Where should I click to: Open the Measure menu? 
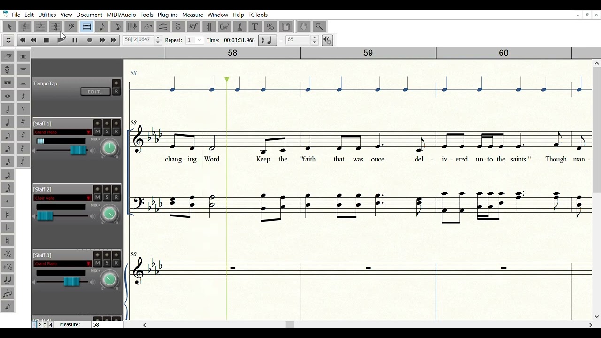click(x=193, y=15)
